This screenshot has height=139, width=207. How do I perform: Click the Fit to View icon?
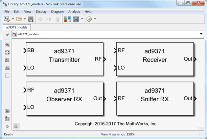tap(7, 53)
